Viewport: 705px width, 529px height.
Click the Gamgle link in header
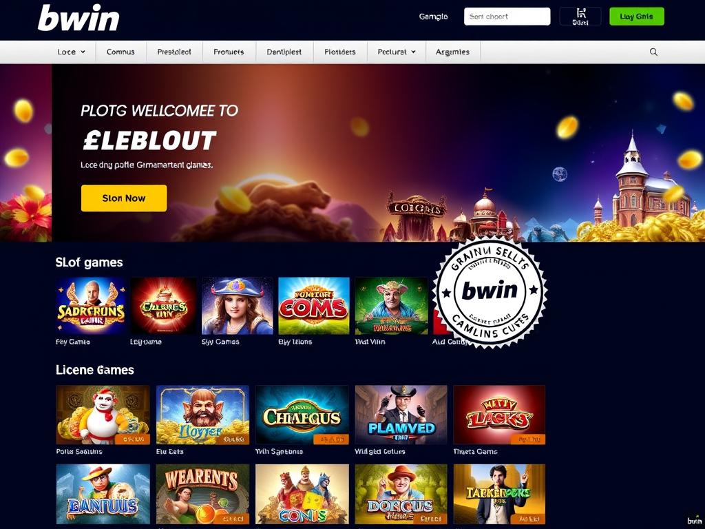click(433, 17)
